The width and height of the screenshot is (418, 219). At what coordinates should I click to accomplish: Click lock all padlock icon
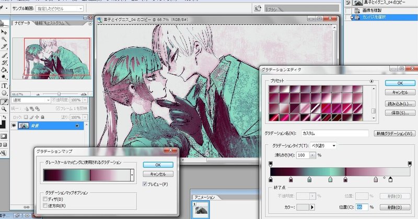click(x=42, y=117)
